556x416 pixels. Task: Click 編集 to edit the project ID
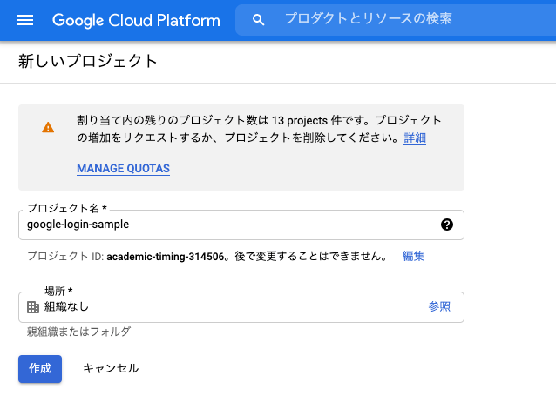413,256
